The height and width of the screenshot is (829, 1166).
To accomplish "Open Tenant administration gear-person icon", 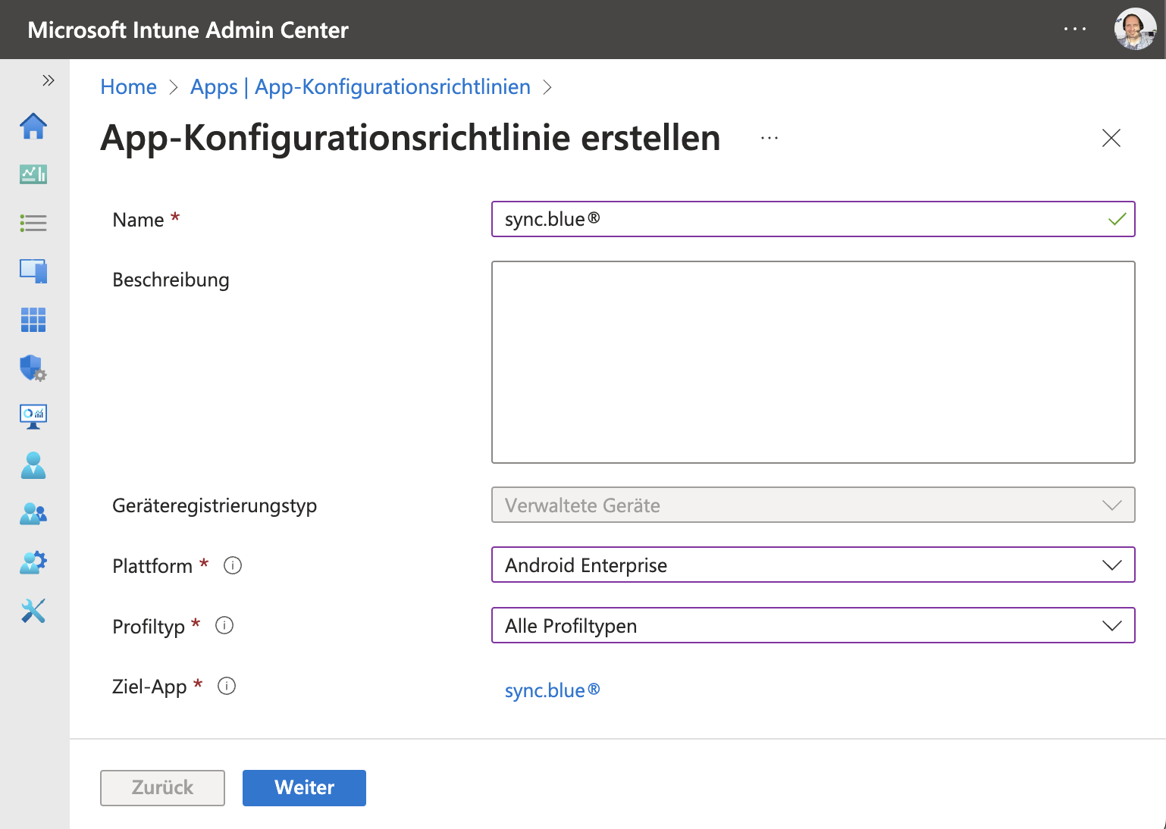I will point(33,562).
